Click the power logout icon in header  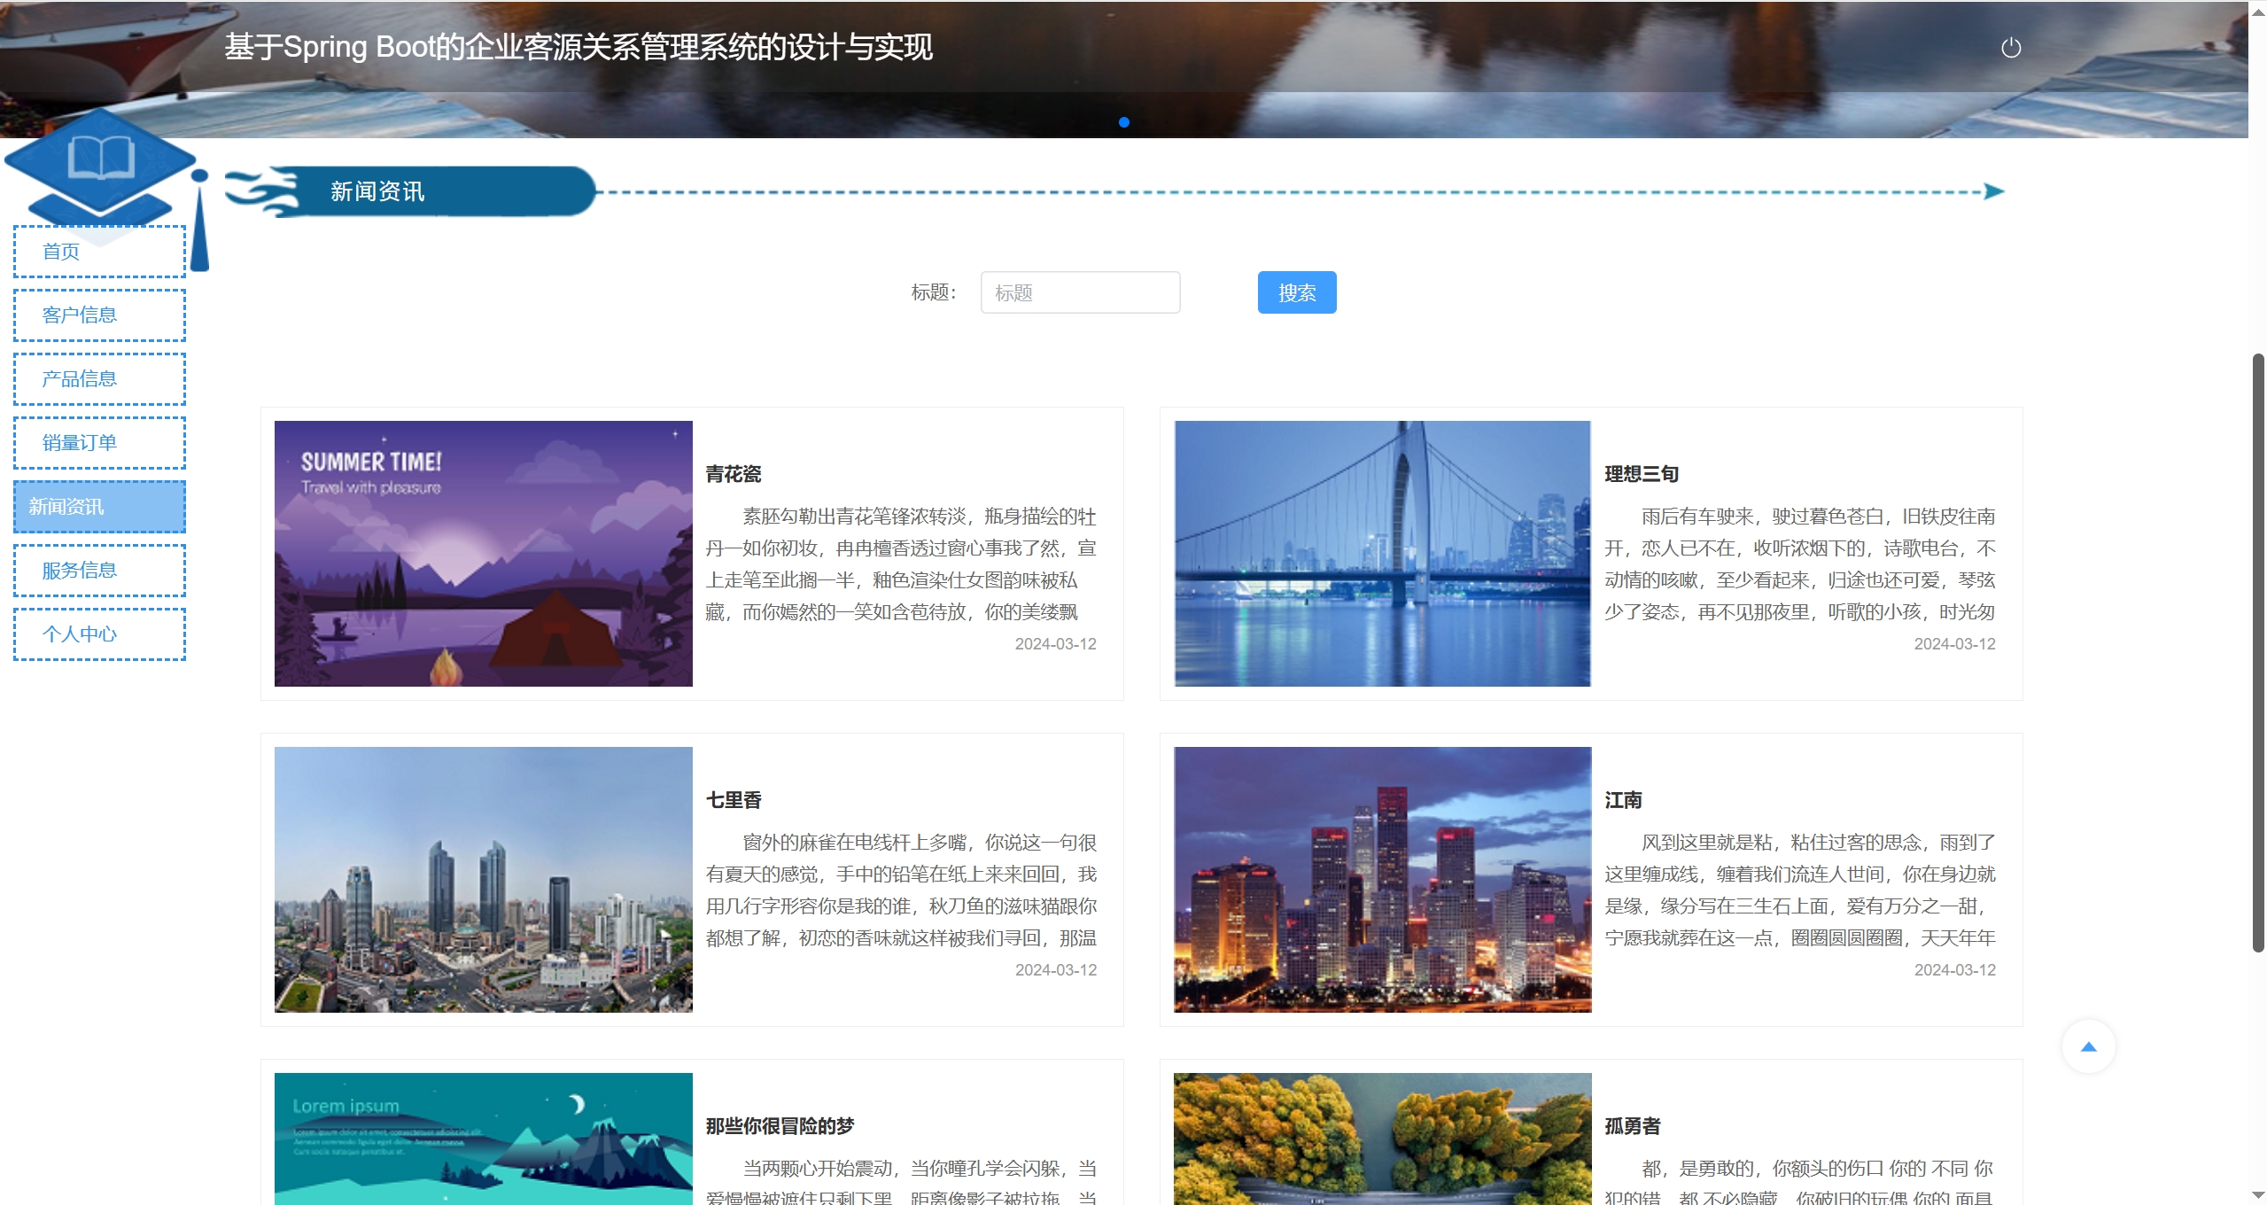pyautogui.click(x=2011, y=48)
